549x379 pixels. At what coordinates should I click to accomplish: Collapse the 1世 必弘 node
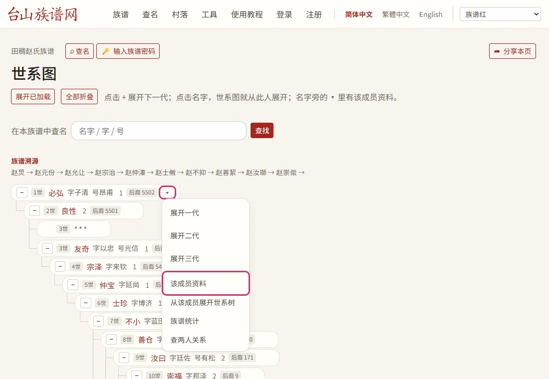pyautogui.click(x=21, y=192)
